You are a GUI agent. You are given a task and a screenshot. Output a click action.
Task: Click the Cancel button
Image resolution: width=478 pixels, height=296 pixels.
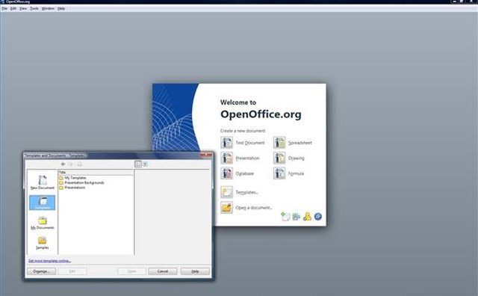(x=163, y=271)
